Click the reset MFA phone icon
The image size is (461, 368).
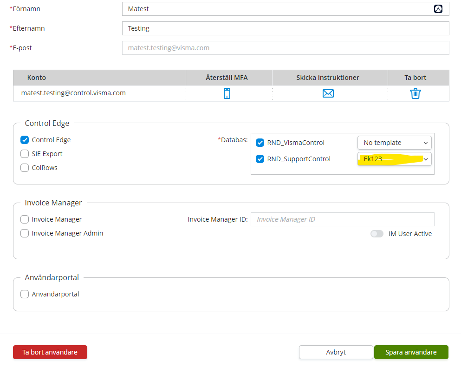227,93
